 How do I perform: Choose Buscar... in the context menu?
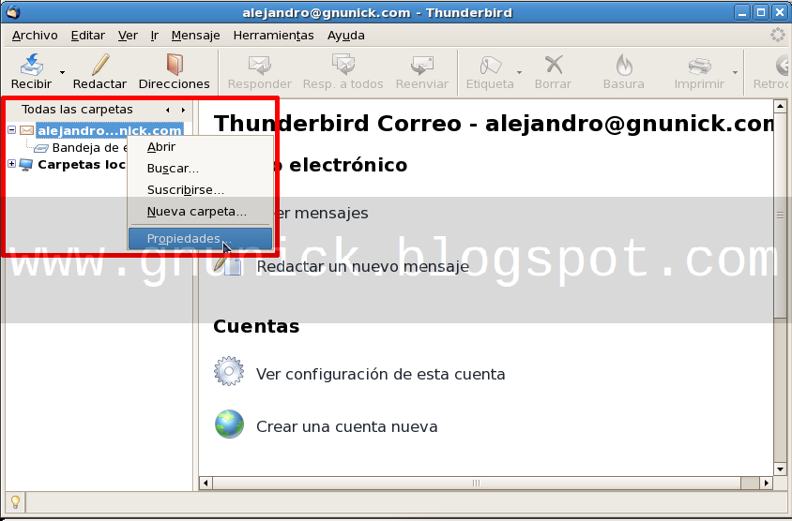200,169
